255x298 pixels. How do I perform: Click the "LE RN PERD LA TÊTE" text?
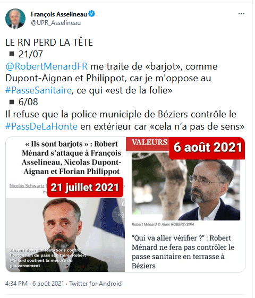(49, 42)
